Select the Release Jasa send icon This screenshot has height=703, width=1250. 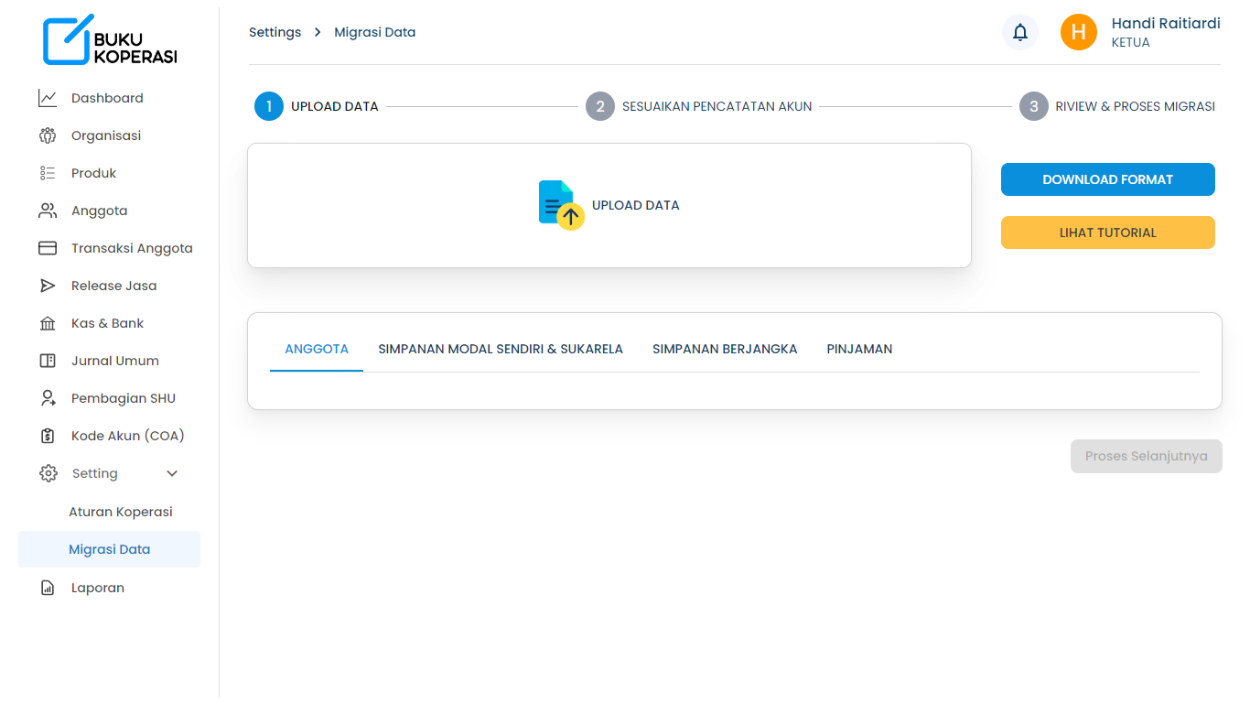click(x=48, y=285)
